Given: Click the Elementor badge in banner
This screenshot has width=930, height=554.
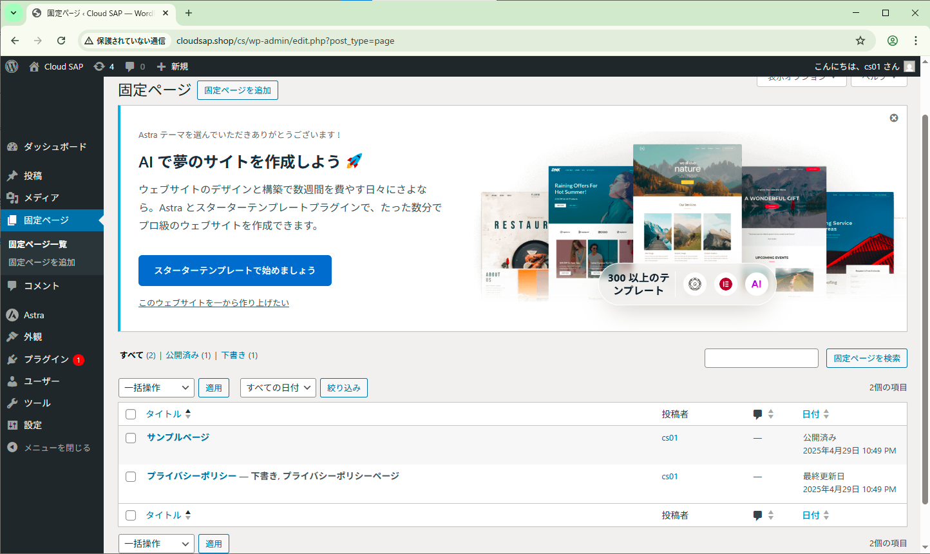Looking at the screenshot, I should coord(726,284).
